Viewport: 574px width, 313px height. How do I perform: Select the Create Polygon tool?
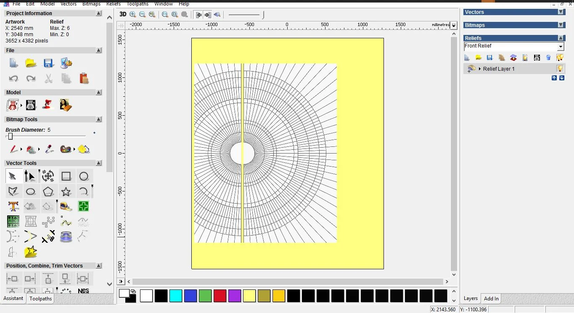coord(48,192)
